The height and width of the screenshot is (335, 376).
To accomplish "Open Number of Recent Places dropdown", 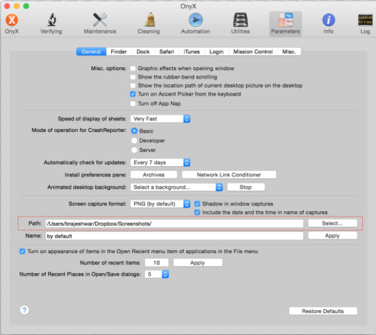I will 157,274.
